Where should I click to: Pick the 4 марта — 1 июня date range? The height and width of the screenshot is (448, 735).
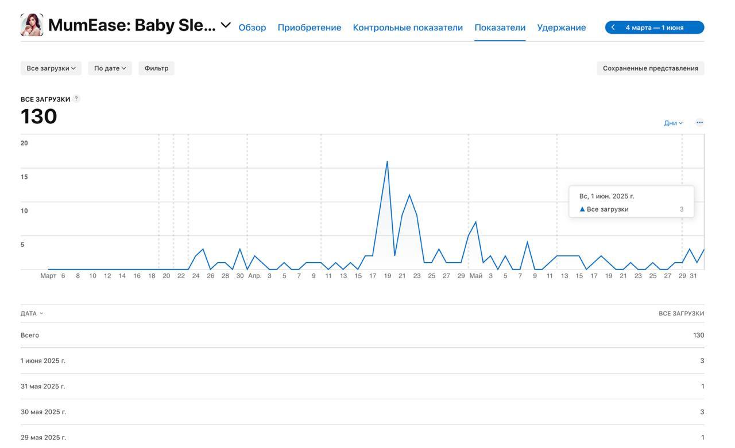(655, 28)
